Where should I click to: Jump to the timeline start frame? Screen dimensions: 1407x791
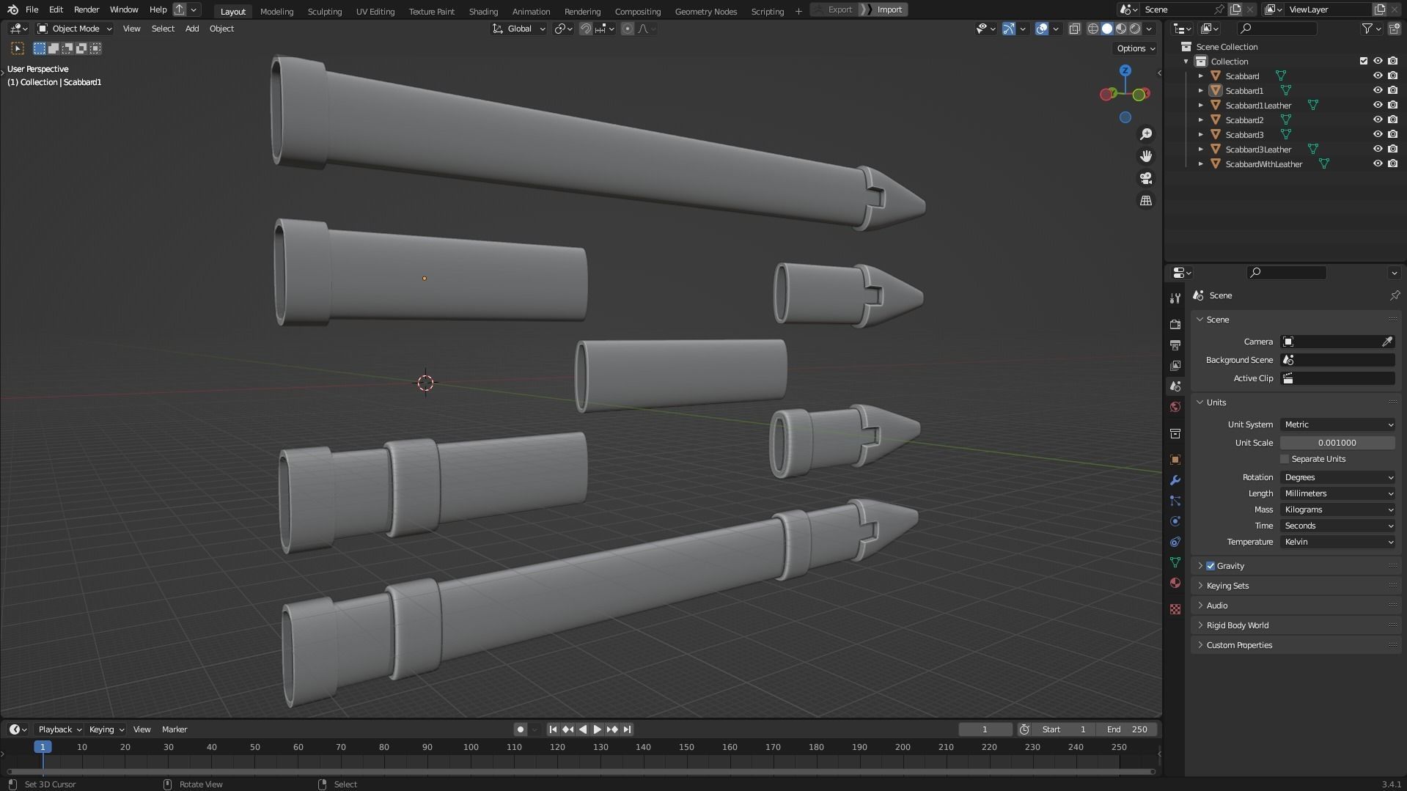point(553,729)
